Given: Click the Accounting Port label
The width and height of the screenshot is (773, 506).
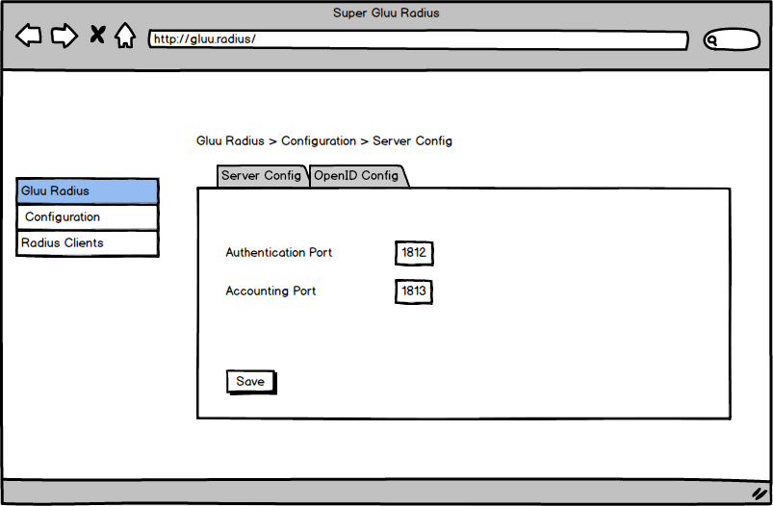Looking at the screenshot, I should point(271,291).
